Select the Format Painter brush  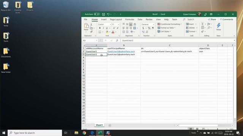(91, 32)
